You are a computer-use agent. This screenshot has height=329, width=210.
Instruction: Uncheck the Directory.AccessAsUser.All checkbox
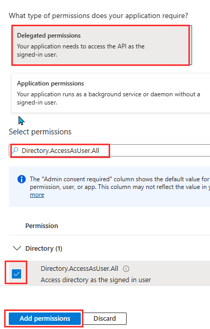point(16,274)
